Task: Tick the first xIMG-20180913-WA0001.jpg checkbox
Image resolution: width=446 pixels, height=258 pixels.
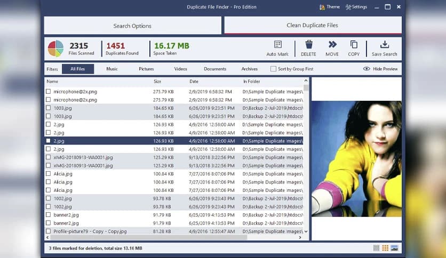Action: [x=49, y=157]
